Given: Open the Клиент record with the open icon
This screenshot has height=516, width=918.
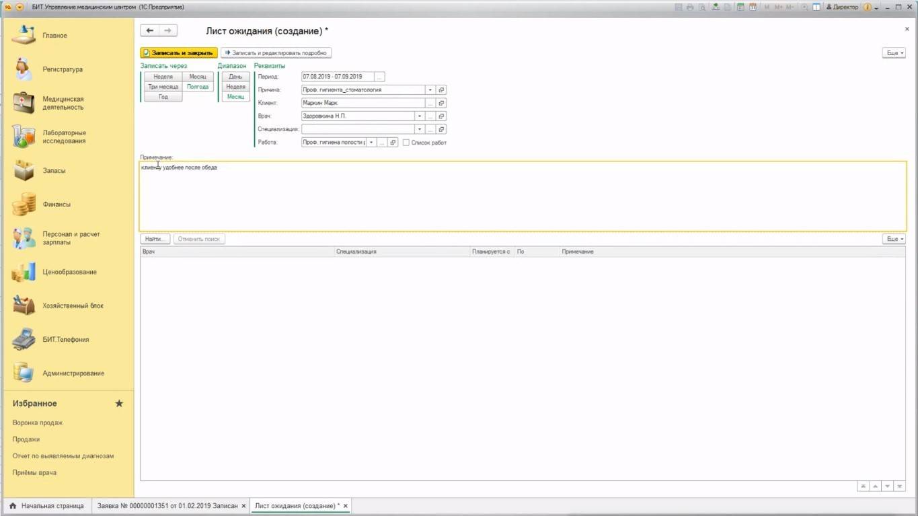Looking at the screenshot, I should tap(441, 103).
